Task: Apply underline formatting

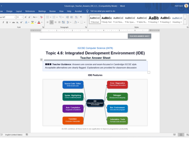Action: pyautogui.click(x=7, y=22)
